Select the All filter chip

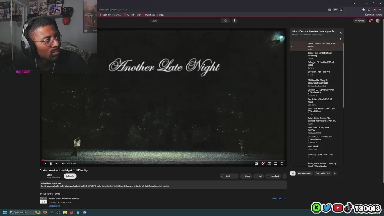(293, 173)
